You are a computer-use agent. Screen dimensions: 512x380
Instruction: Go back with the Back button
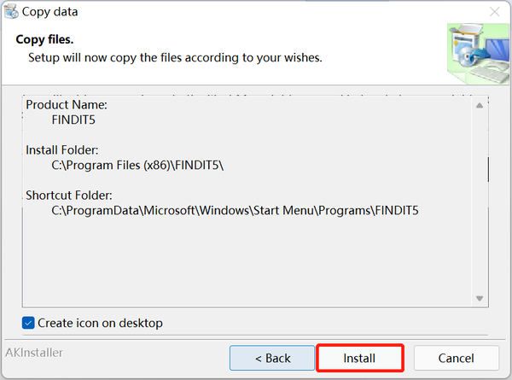[272, 358]
